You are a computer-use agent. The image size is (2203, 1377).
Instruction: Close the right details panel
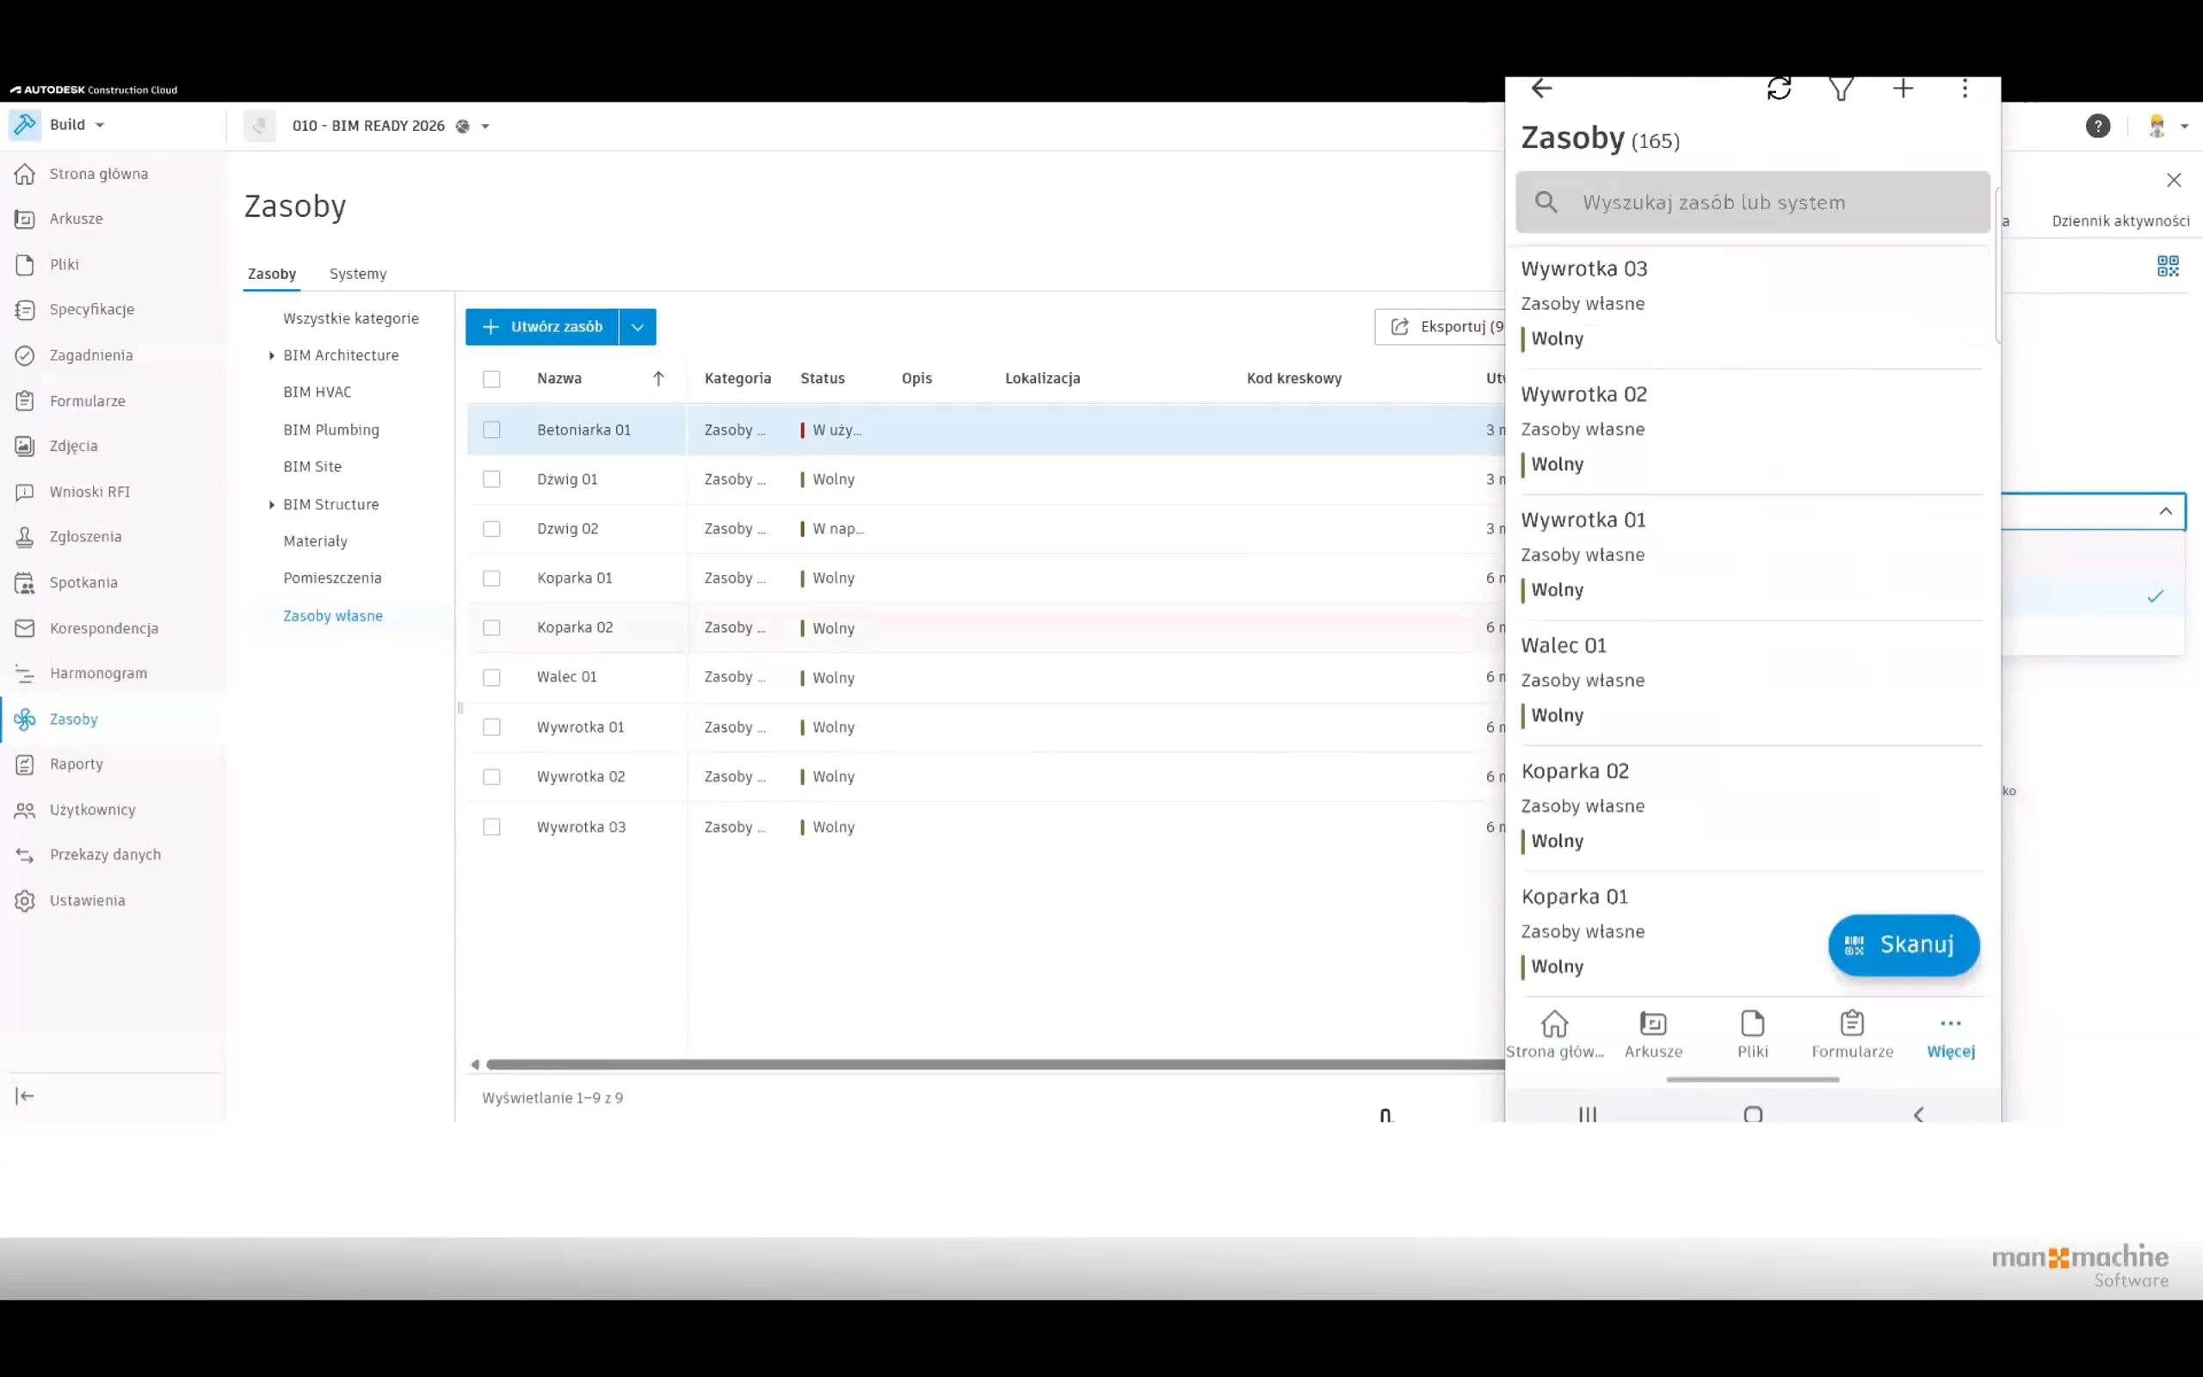[2174, 181]
